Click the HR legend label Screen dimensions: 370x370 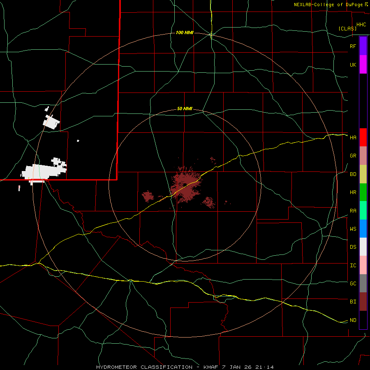click(x=353, y=192)
